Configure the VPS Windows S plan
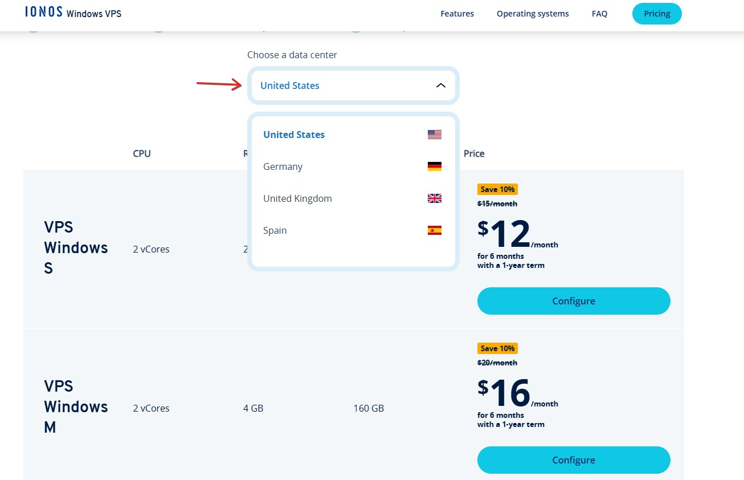This screenshot has height=480, width=744. point(573,301)
